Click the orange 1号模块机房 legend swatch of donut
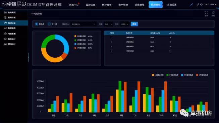Image resolution: width=219 pixels, height=123 pixels. point(75,36)
